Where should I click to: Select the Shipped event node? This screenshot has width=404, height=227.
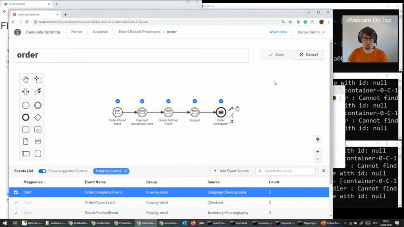tap(195, 112)
